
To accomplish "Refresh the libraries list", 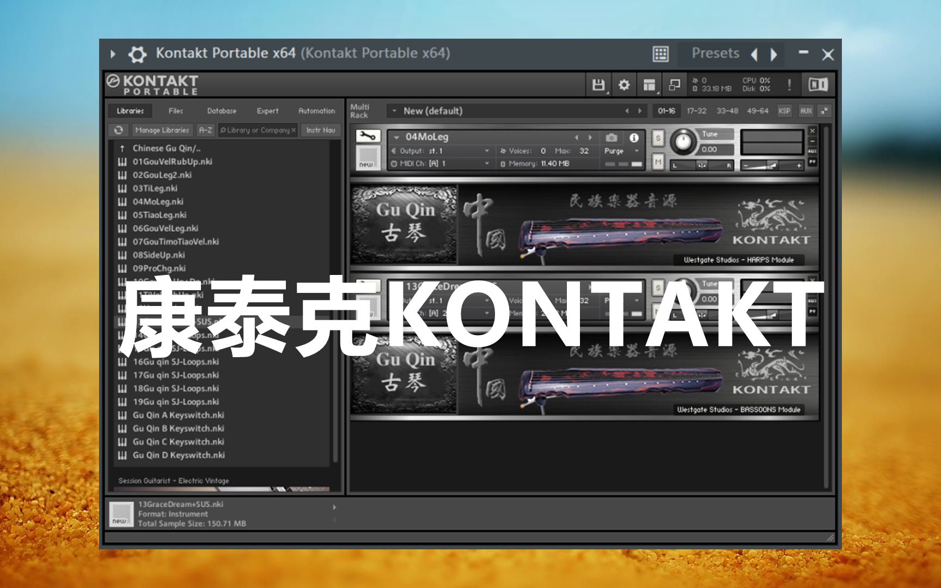I will tap(118, 130).
